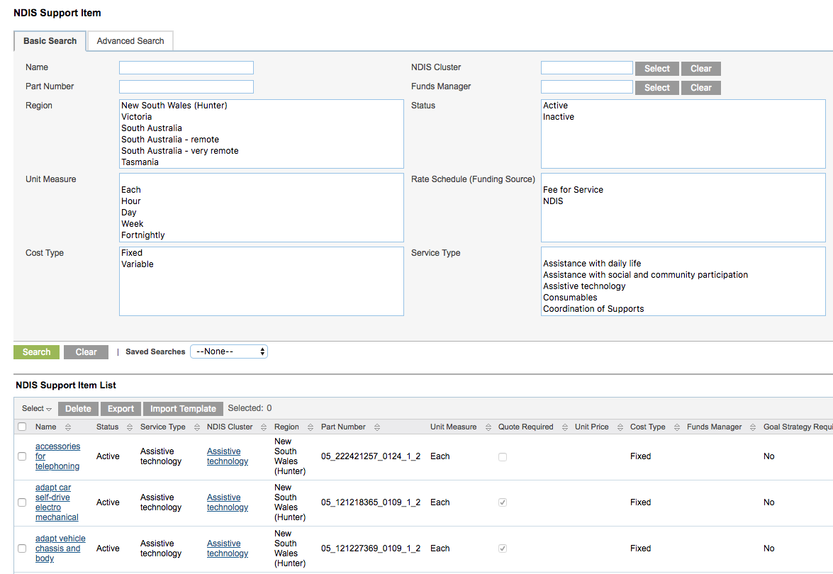This screenshot has width=833, height=574.
Task: Sort list by Status column arrows
Action: [x=130, y=427]
